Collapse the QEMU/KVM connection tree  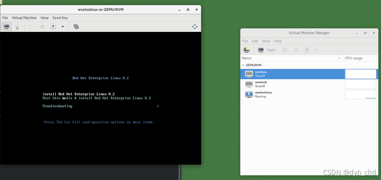tap(243, 65)
